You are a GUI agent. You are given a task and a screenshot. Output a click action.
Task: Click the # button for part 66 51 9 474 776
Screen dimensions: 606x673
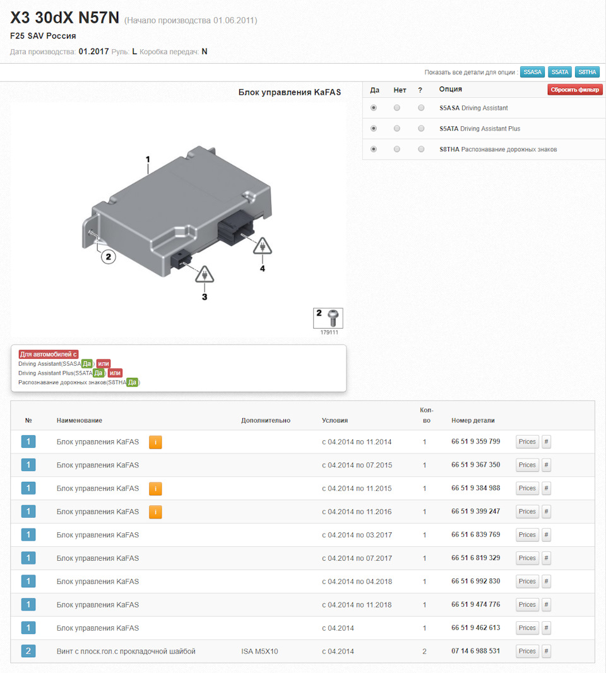tap(546, 604)
